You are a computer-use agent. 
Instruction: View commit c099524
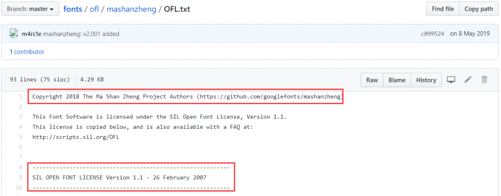pyautogui.click(x=432, y=34)
